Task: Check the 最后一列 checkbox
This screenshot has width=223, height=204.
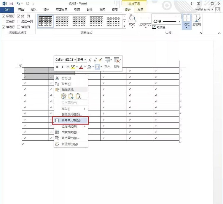Action: [x=19, y=21]
